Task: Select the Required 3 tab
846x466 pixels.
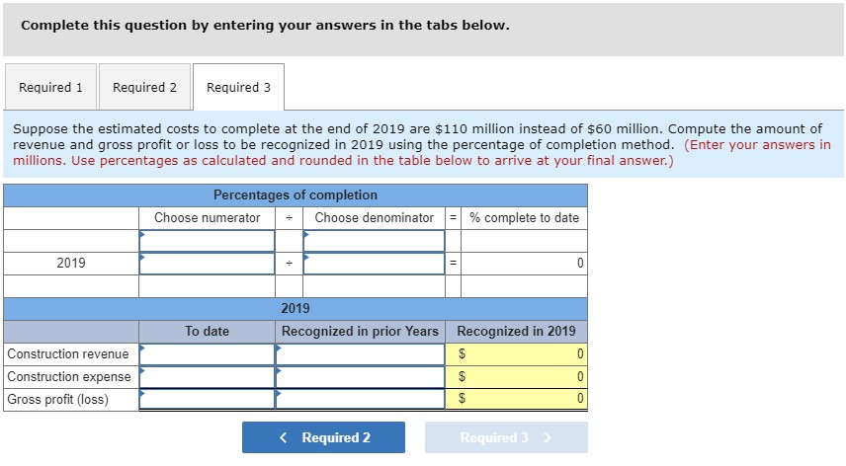Action: pos(238,87)
